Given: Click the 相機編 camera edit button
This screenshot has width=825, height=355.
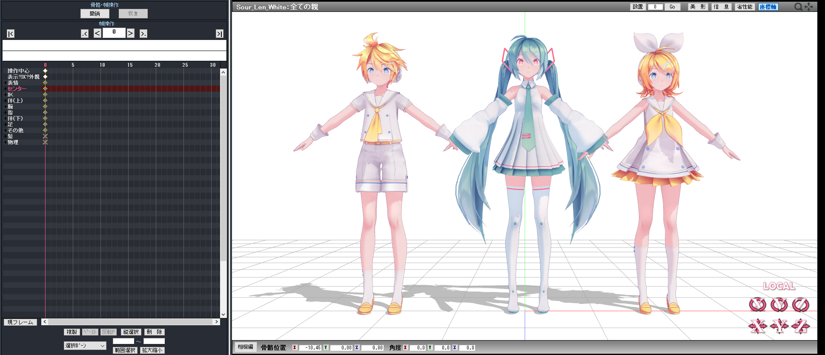Looking at the screenshot, I should (x=246, y=347).
